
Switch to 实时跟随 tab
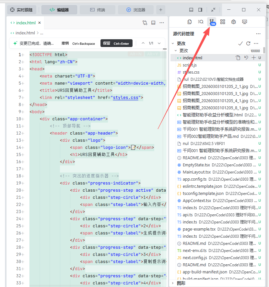22,10
